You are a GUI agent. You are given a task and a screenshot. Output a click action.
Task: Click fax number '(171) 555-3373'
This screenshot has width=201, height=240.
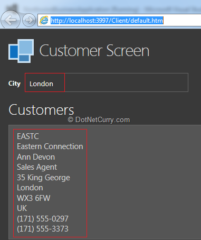[43, 229]
